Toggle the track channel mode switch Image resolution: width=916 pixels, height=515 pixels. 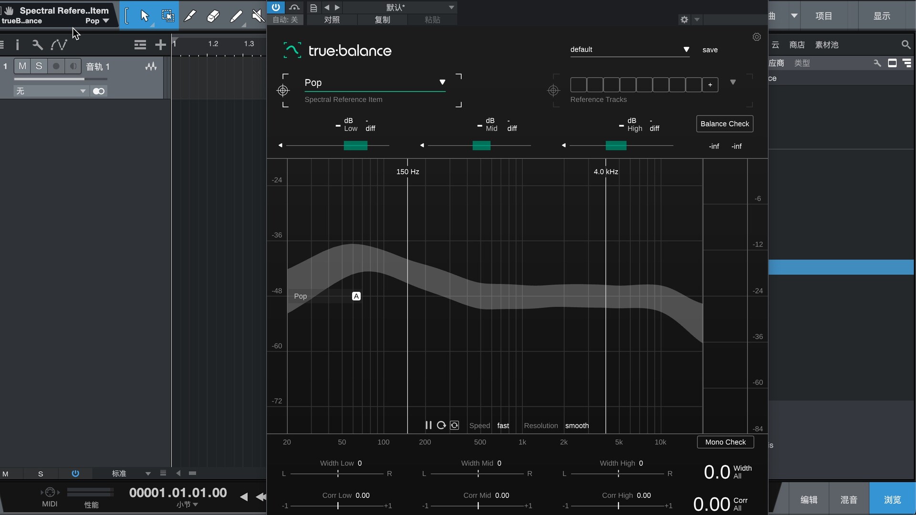click(x=99, y=91)
